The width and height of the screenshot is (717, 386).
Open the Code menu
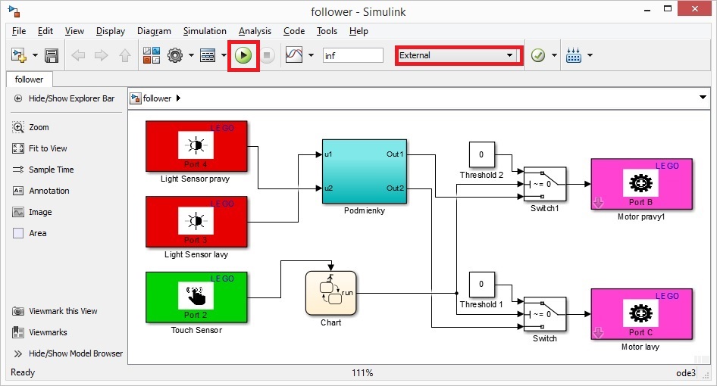pyautogui.click(x=294, y=30)
